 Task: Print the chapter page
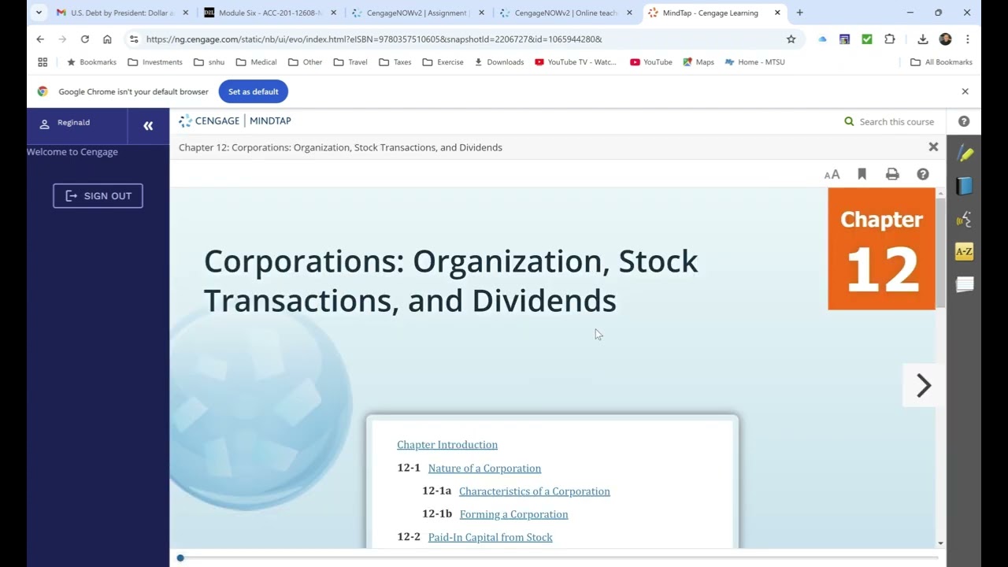pyautogui.click(x=892, y=174)
